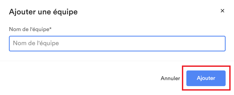The image size is (234, 95).
Task: Dismiss the dialog using the X icon
Action: pyautogui.click(x=222, y=11)
